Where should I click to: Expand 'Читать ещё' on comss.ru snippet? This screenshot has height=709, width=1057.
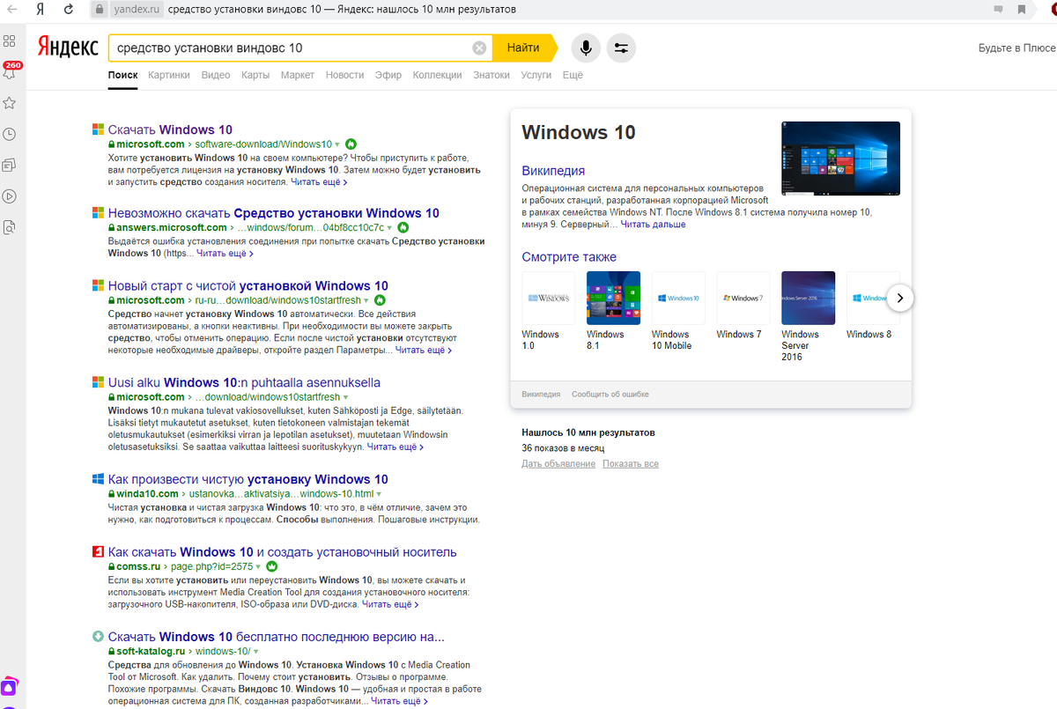coord(391,605)
